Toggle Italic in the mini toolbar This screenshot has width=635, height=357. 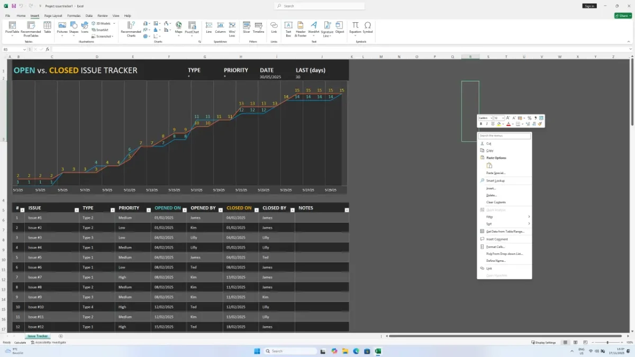487,124
